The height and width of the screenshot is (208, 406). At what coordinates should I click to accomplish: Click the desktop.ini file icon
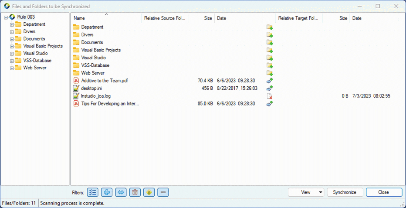click(76, 89)
